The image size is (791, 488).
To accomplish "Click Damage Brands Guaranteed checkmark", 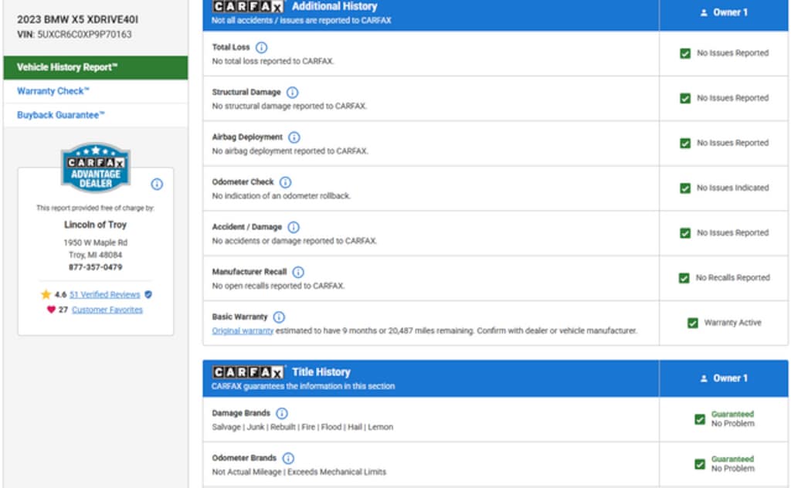I will point(699,419).
